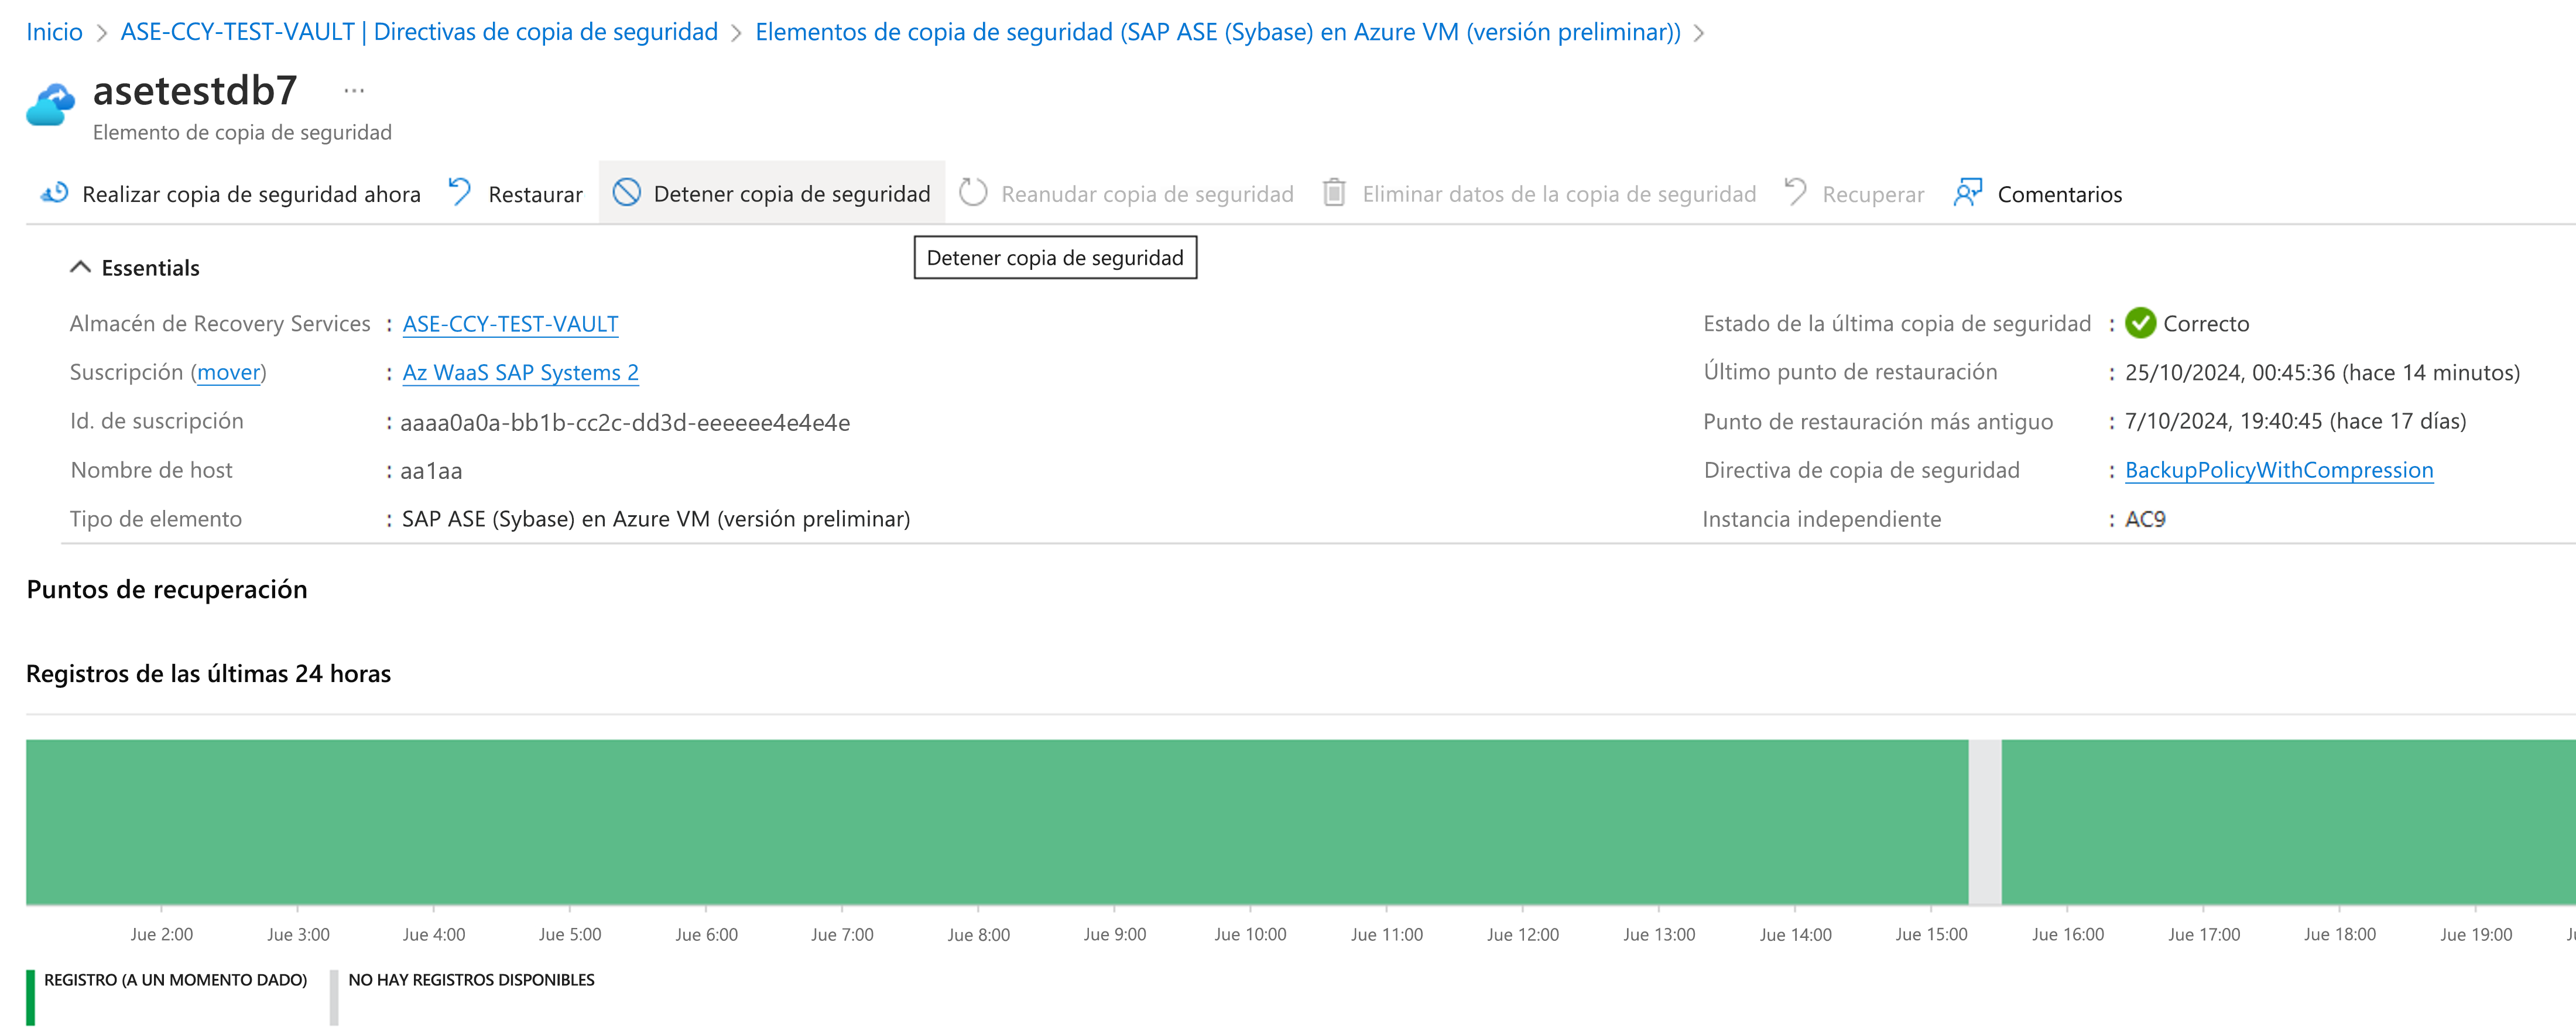This screenshot has height=1031, width=2576.
Task: Click the gray gap in the log timeline
Action: pos(1985,822)
